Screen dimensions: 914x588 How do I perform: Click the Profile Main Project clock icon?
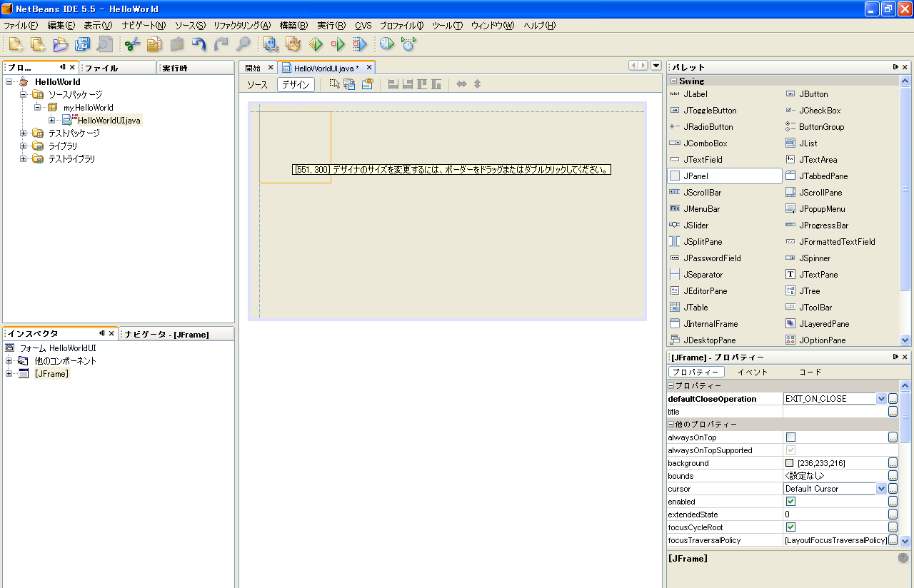point(387,44)
